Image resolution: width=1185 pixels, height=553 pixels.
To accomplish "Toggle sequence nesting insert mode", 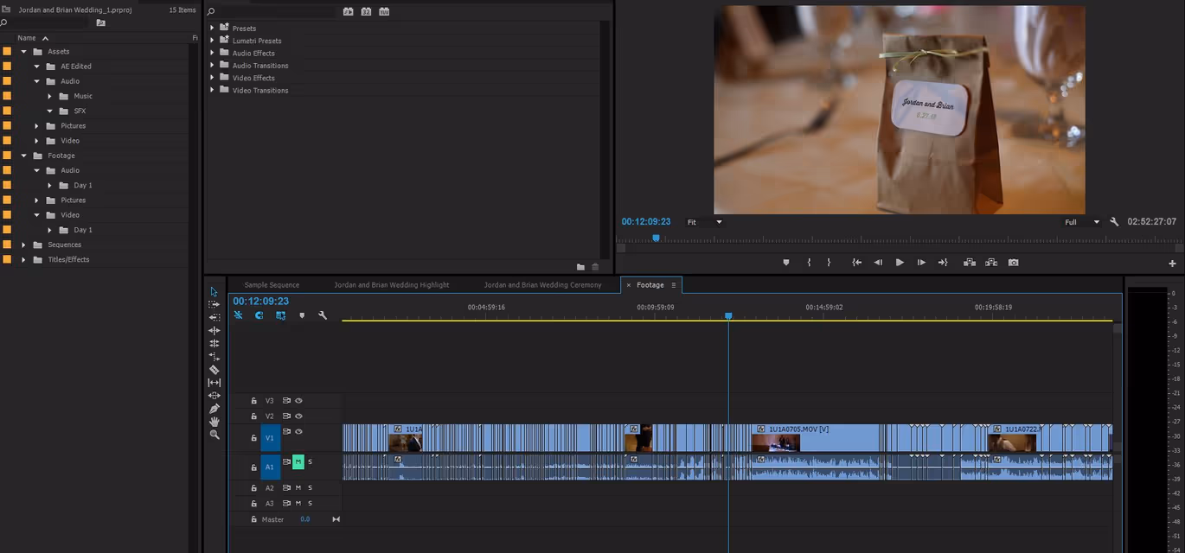I will [238, 315].
